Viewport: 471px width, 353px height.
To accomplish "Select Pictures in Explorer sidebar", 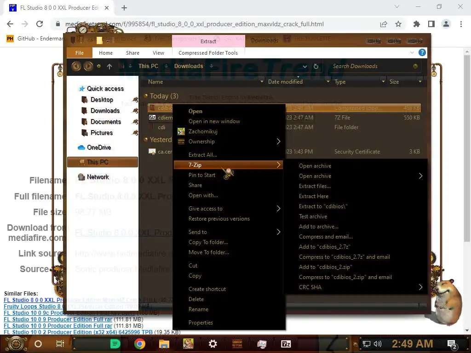I will coord(102,133).
